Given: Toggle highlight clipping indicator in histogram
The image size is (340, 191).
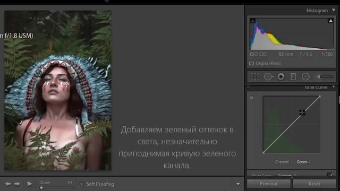Looking at the screenshot, I should 330,21.
